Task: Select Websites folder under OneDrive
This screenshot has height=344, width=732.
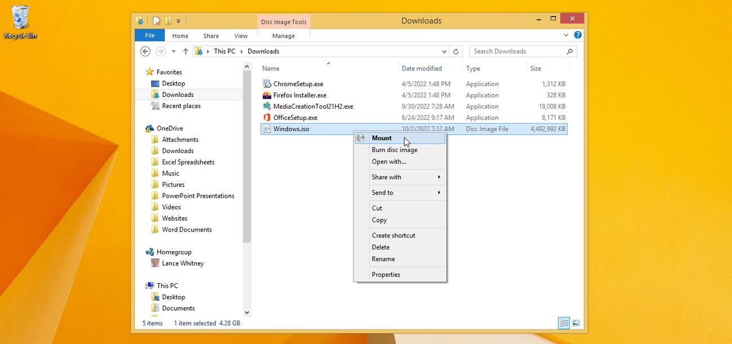Action: pyautogui.click(x=175, y=218)
